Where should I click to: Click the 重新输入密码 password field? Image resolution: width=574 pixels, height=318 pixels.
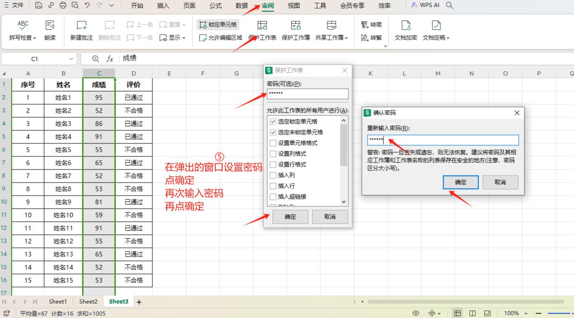443,140
